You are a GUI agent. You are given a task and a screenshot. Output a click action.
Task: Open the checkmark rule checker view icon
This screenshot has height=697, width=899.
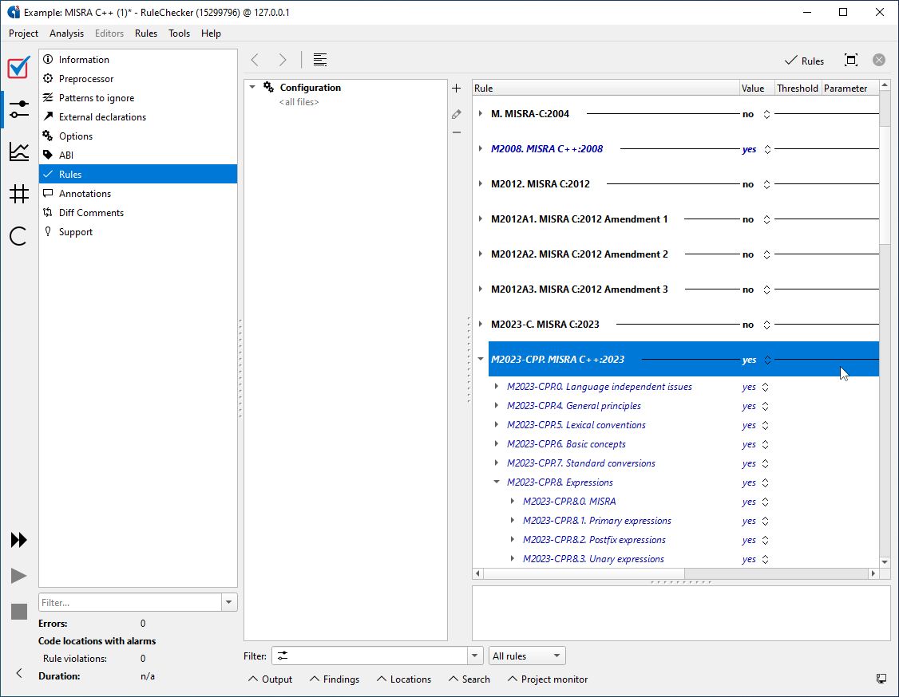[x=19, y=68]
